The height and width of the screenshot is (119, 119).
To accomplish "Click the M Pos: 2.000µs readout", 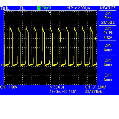I will click(x=79, y=8).
